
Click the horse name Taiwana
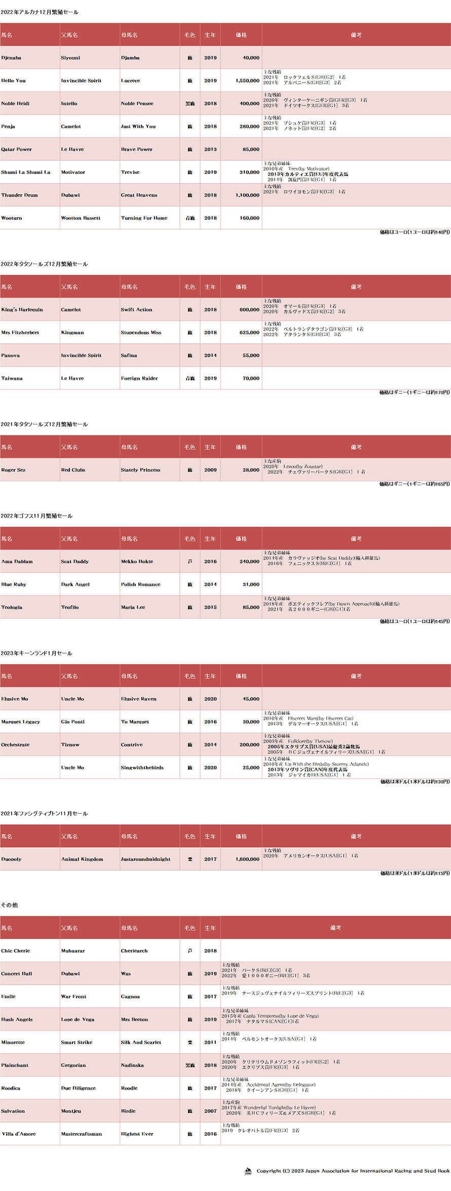click(x=12, y=378)
